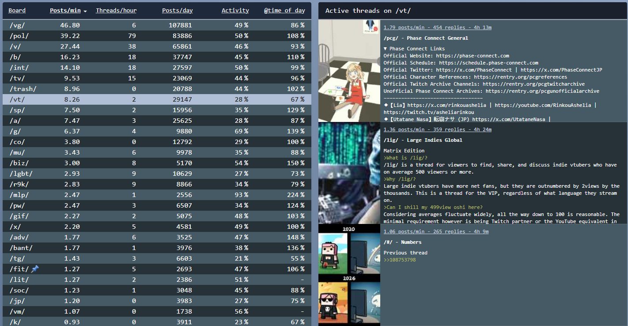Open the 359 replies thread stats link
Viewport: 628px width, 326px height.
(x=438, y=129)
